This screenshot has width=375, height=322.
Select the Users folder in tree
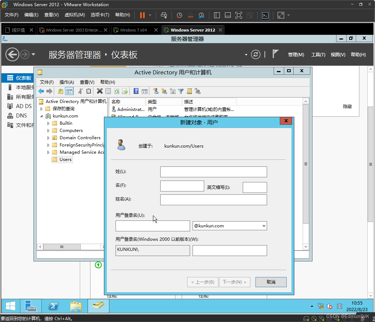pos(62,160)
